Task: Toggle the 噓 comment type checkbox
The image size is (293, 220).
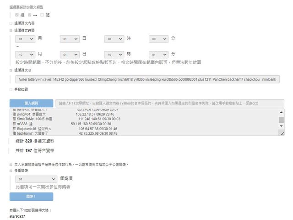Action: point(42,15)
